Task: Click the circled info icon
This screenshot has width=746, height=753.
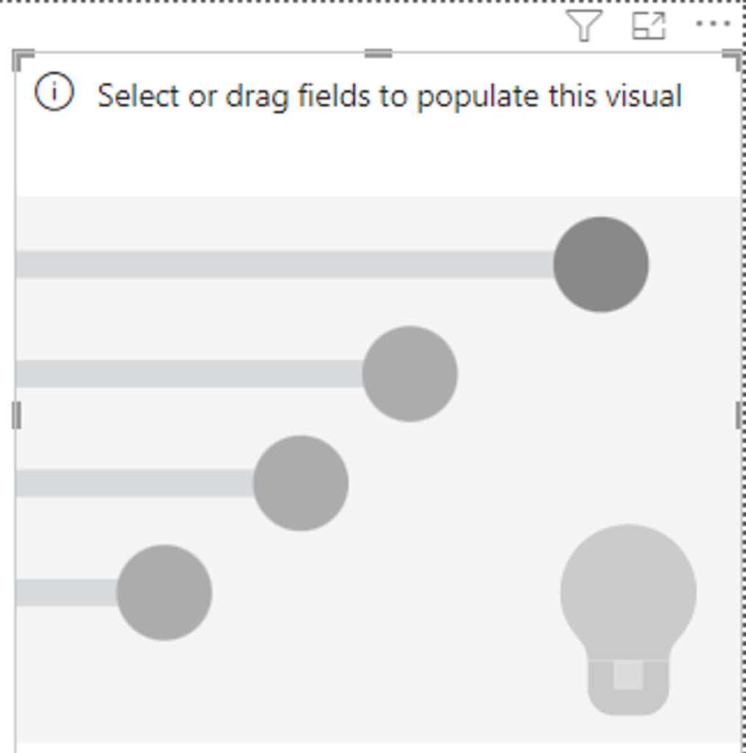Action: coord(54,91)
